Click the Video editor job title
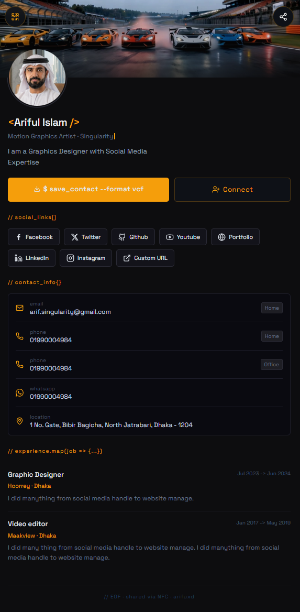300x612 pixels. point(28,524)
